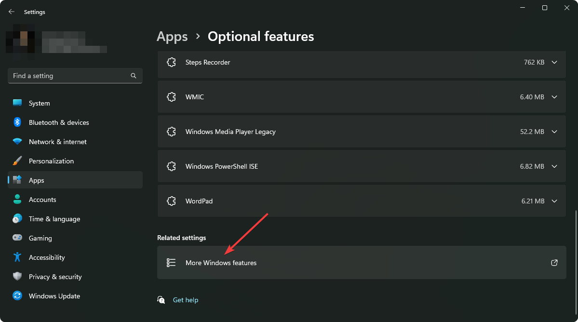Go to Network & internet
578x322 pixels.
75,141
